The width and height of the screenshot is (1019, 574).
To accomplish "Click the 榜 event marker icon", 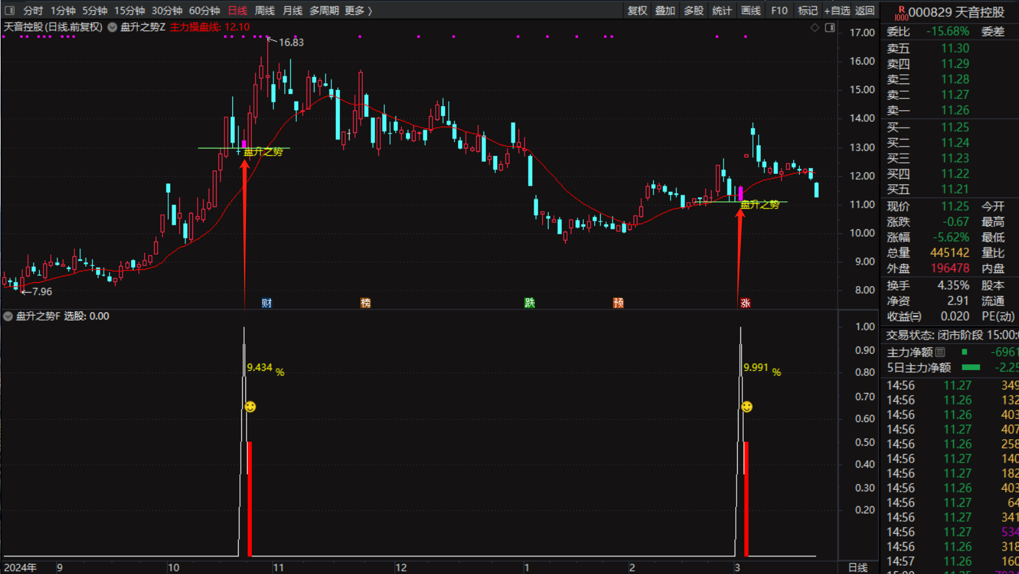I will click(365, 303).
